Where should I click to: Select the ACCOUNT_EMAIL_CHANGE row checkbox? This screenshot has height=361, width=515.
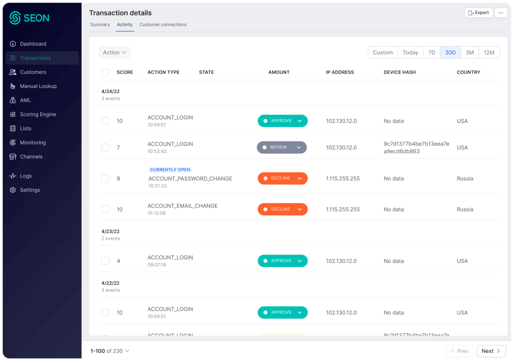coord(105,209)
